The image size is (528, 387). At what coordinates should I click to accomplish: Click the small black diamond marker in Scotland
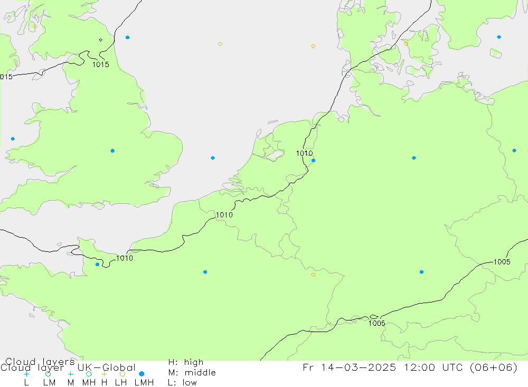(x=101, y=40)
